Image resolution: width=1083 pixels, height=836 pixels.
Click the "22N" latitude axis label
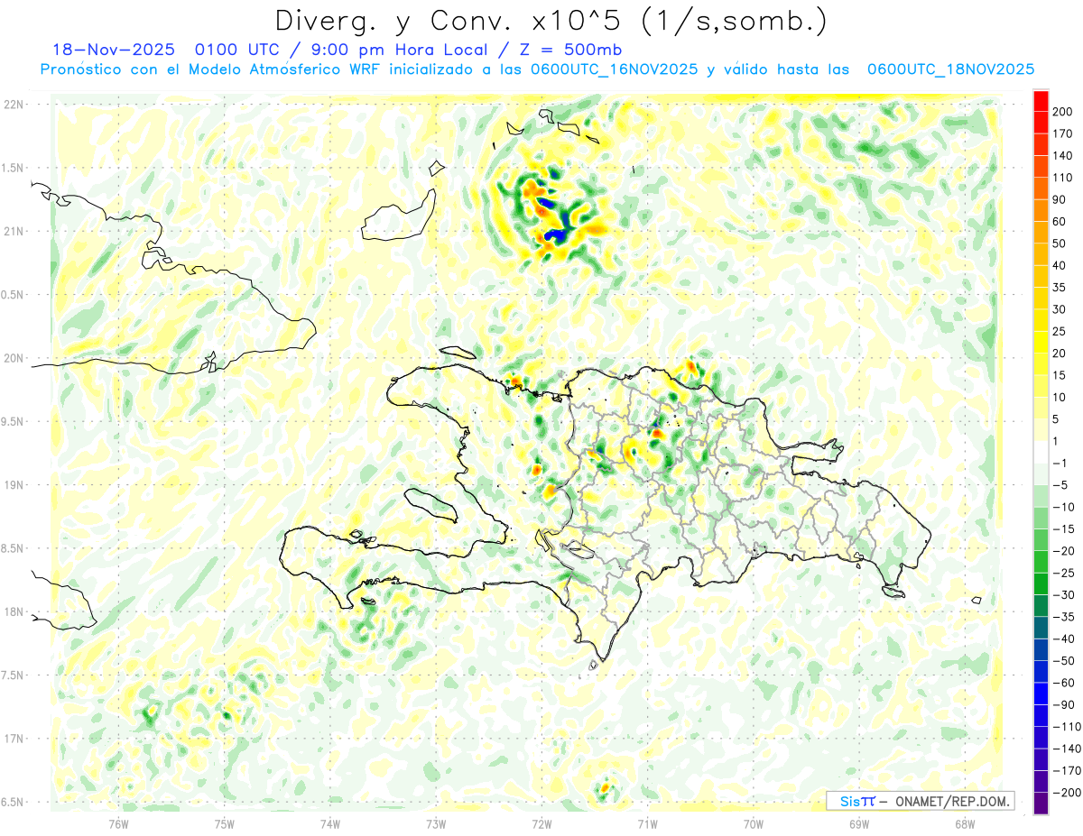click(14, 105)
